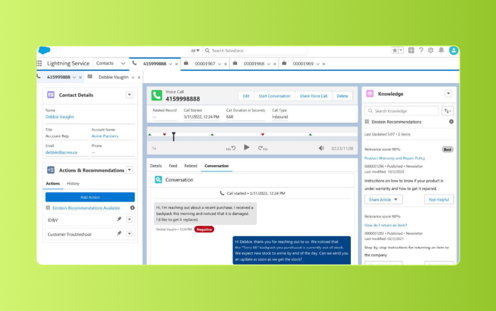Open the Debbie Vaughn subtab dropdown chevron
Screen dimensions: 496x311
pos(133,77)
